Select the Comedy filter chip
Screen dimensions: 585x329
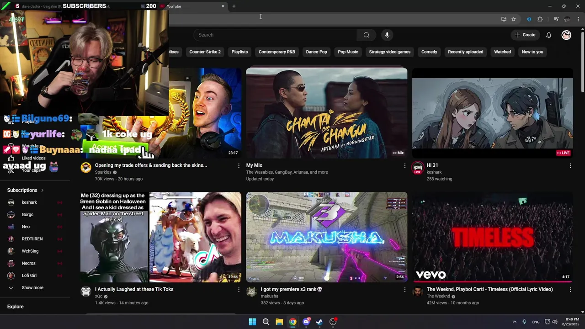point(429,52)
